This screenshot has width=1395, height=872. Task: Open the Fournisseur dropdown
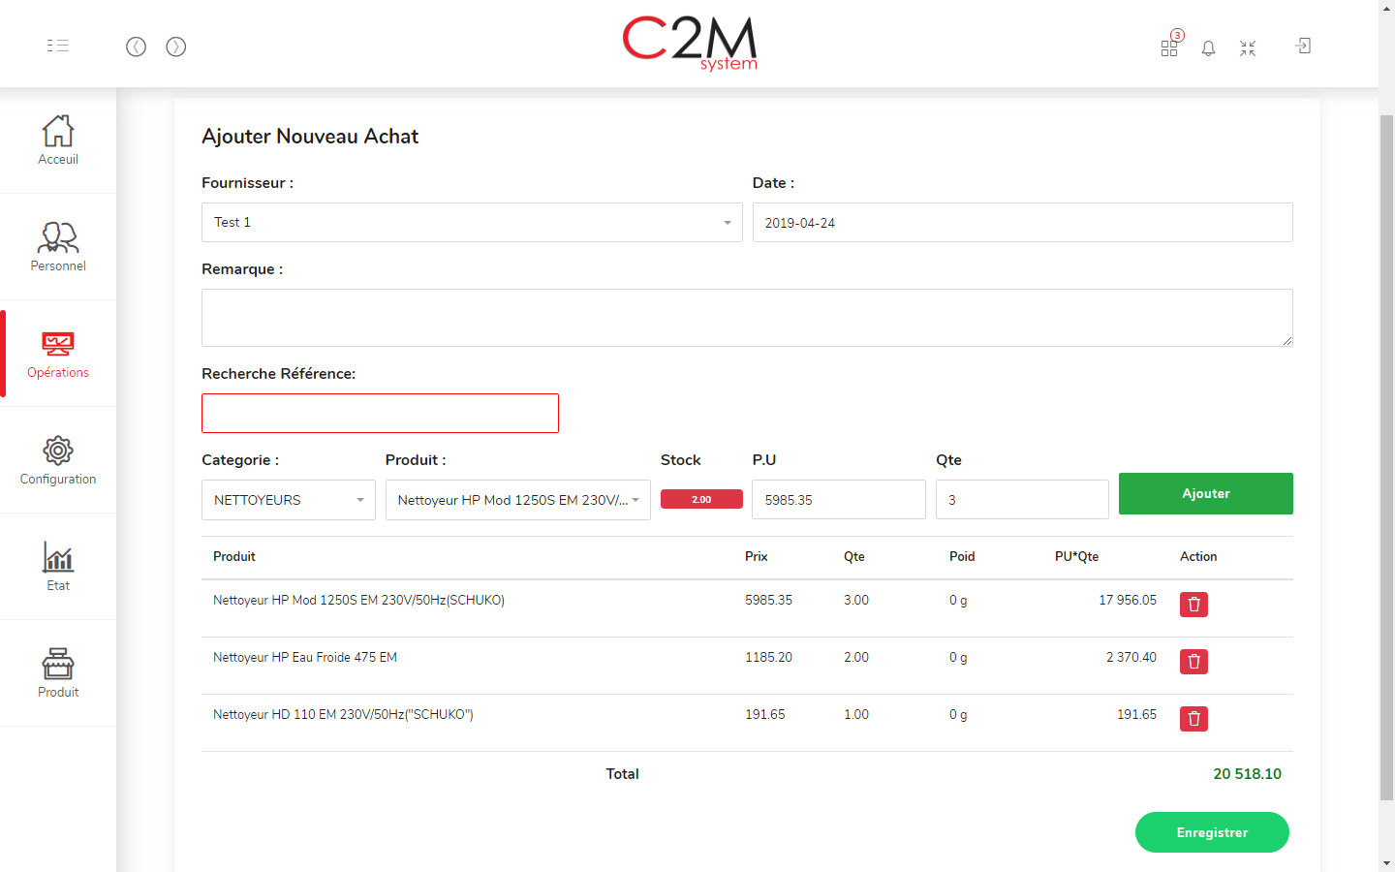[x=471, y=223]
